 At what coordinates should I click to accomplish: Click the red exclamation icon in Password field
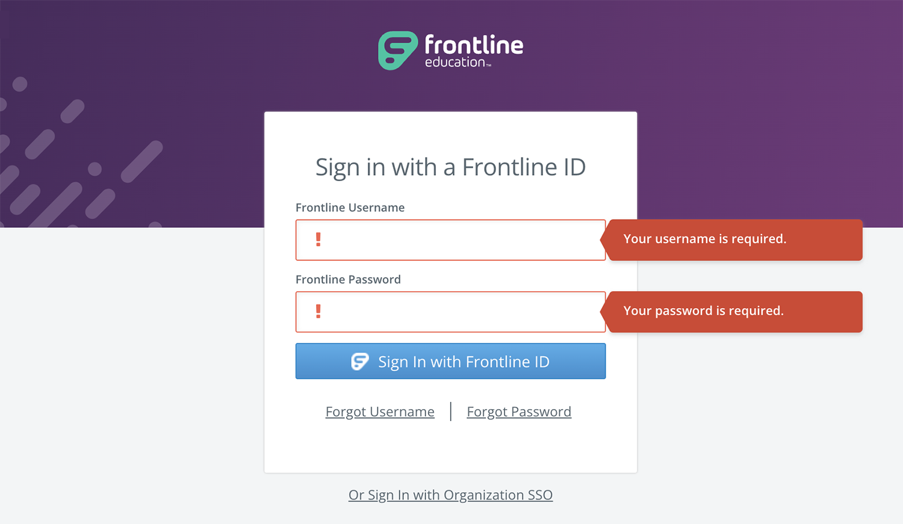tap(318, 312)
